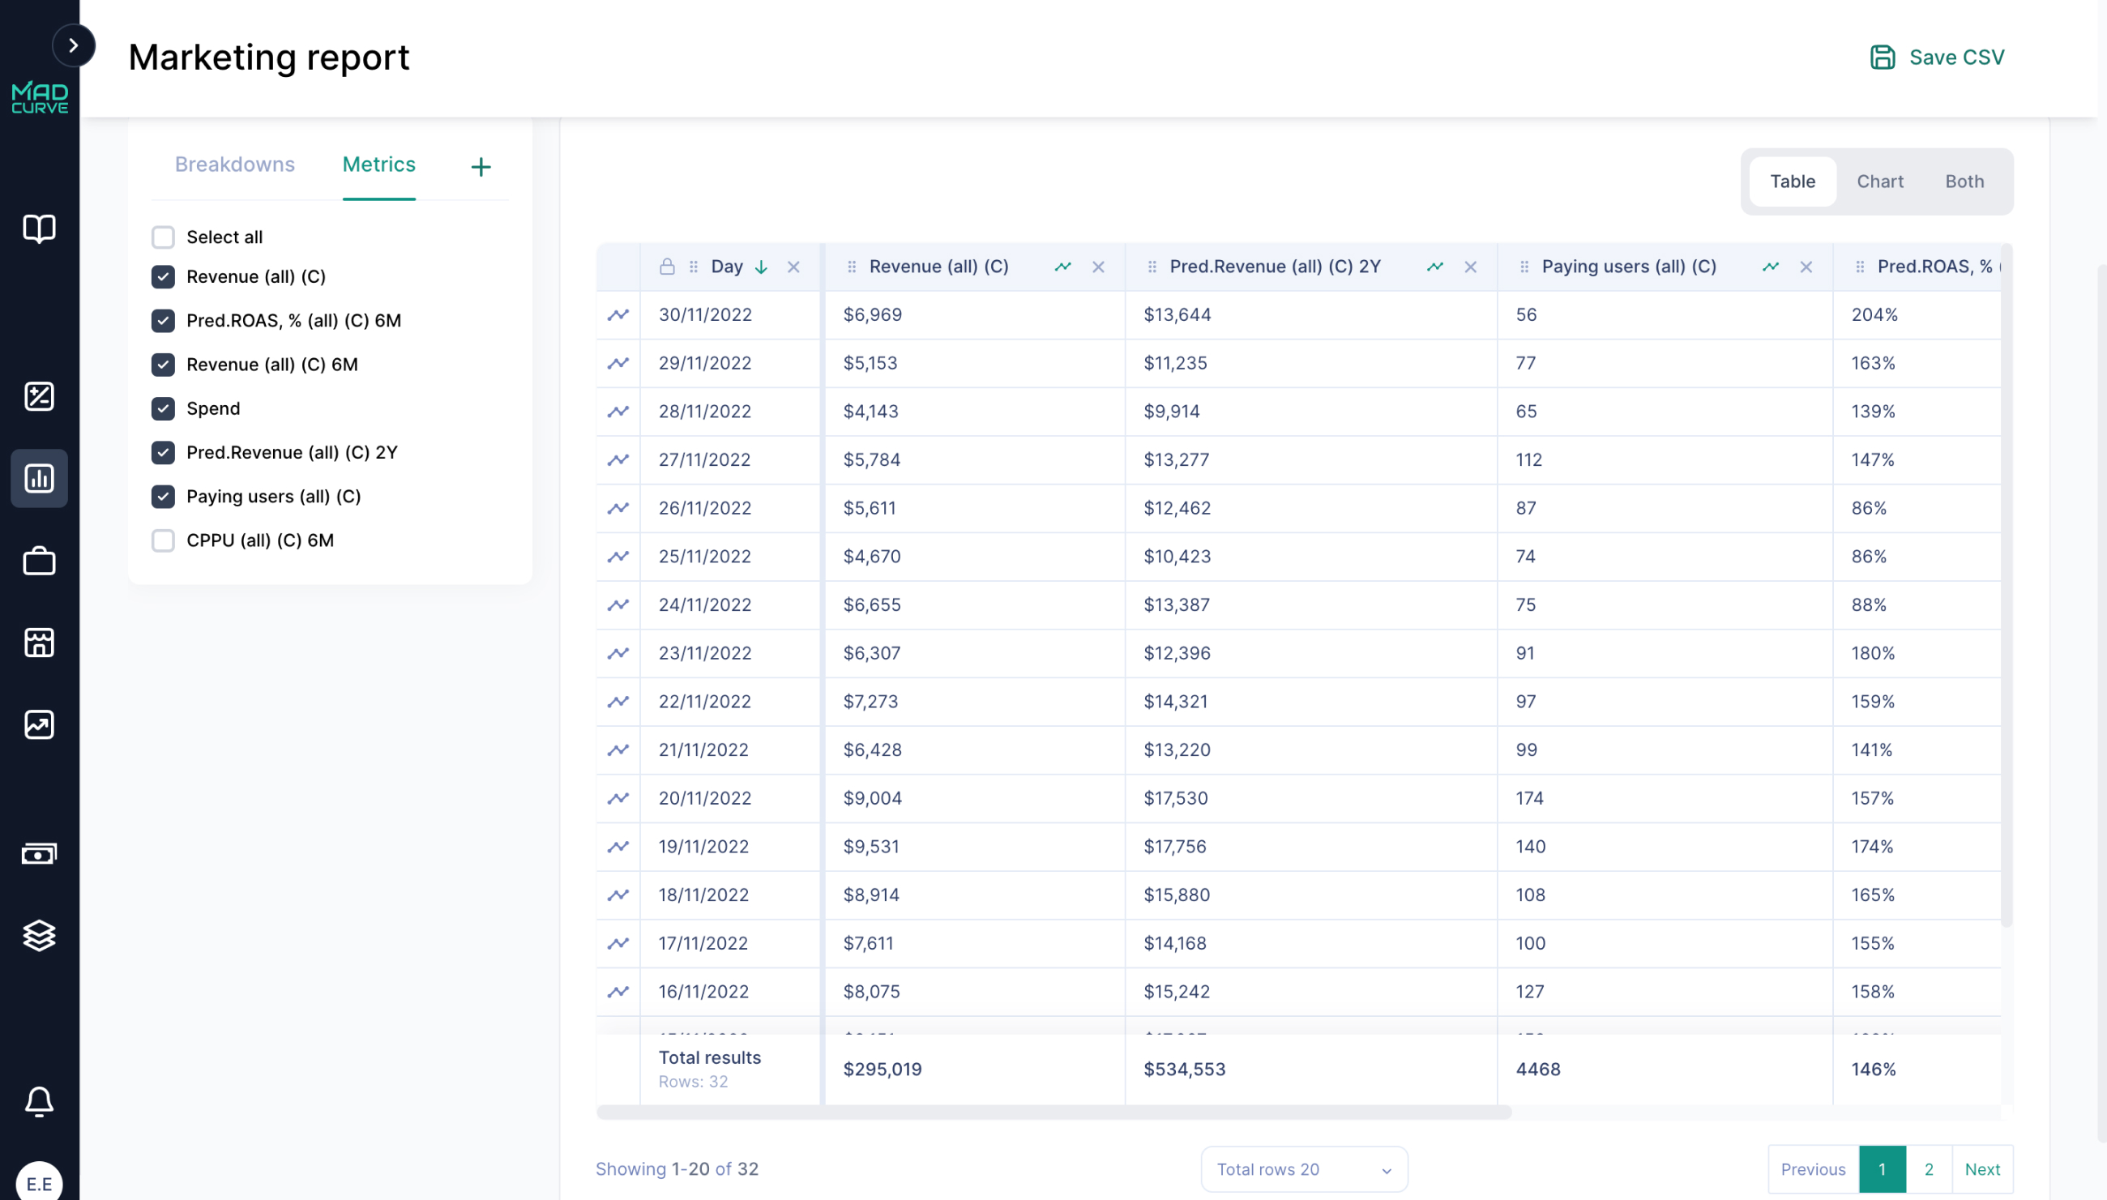This screenshot has height=1200, width=2107.
Task: Toggle chart line for Revenue (all) (C) column
Action: pyautogui.click(x=1062, y=267)
